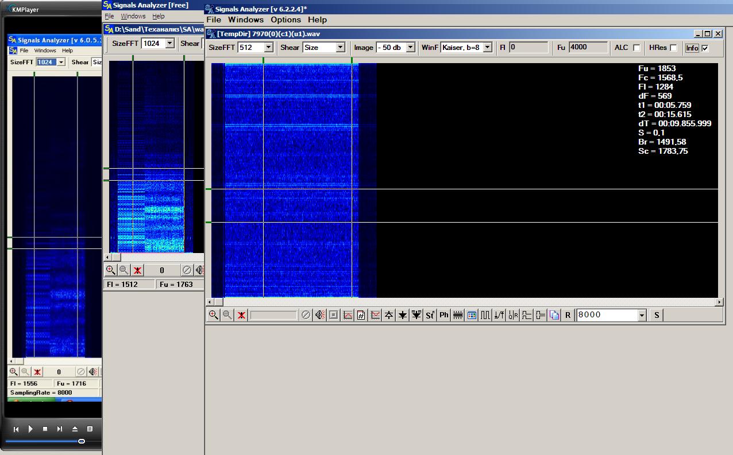The height and width of the screenshot is (455, 733).
Task: Toggle the HRes checkbox
Action: [x=673, y=48]
